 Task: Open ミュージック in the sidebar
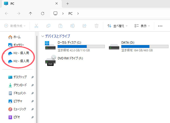coord(17,109)
